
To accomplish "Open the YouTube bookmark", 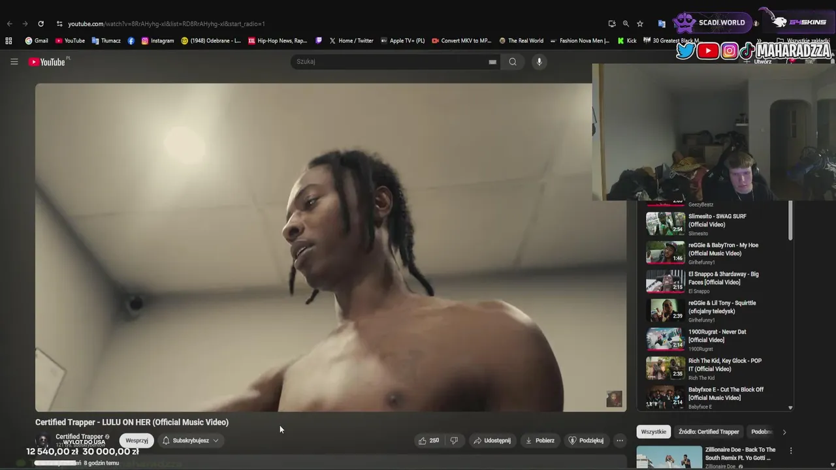I will point(70,40).
